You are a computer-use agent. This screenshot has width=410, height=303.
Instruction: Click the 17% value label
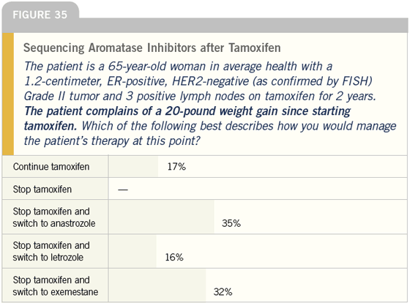click(176, 167)
